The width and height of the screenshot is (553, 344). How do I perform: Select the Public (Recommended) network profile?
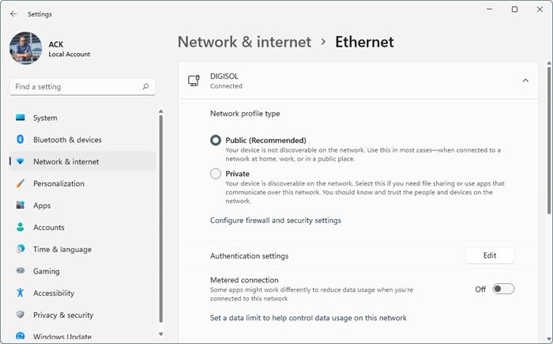pos(216,140)
